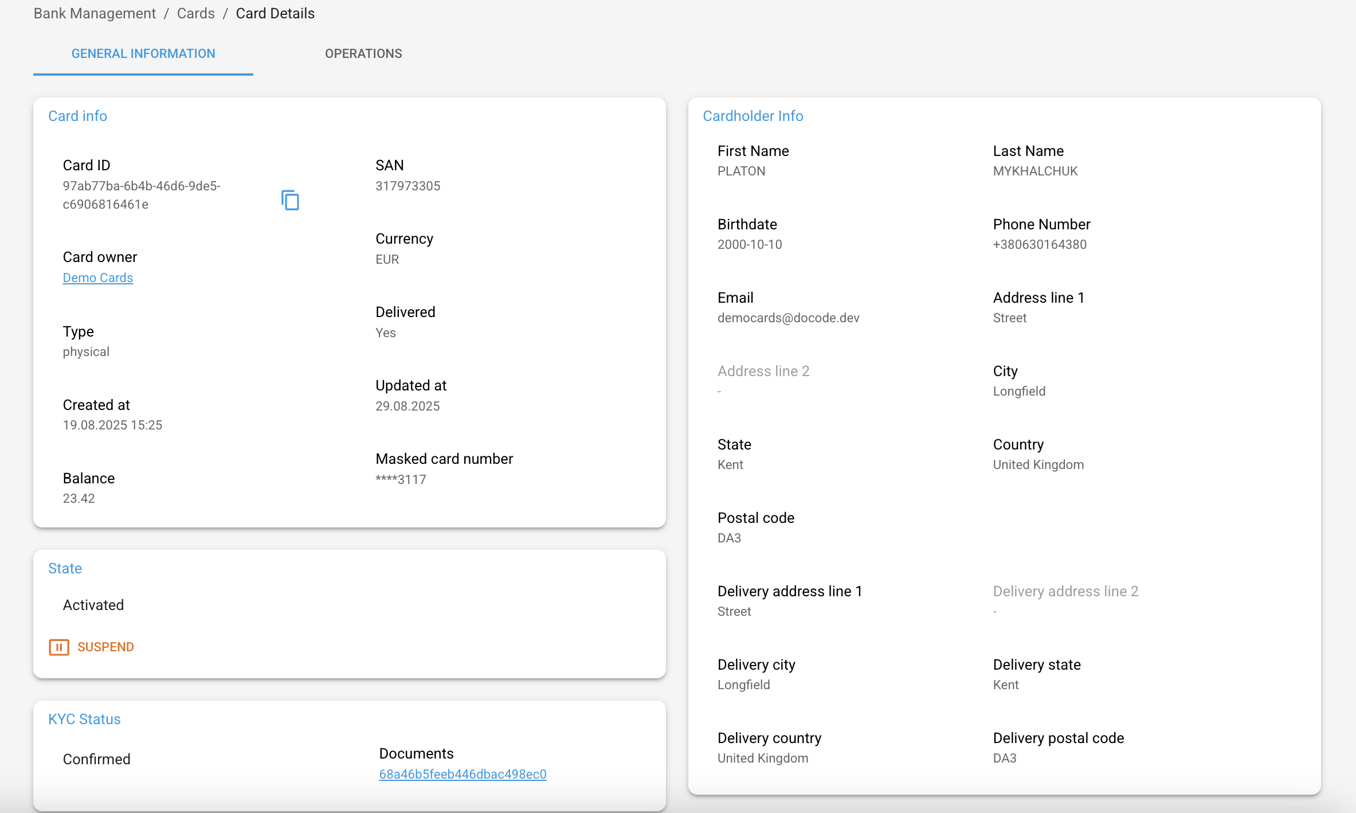Click the Card info section heading
This screenshot has height=813, width=1356.
point(77,116)
